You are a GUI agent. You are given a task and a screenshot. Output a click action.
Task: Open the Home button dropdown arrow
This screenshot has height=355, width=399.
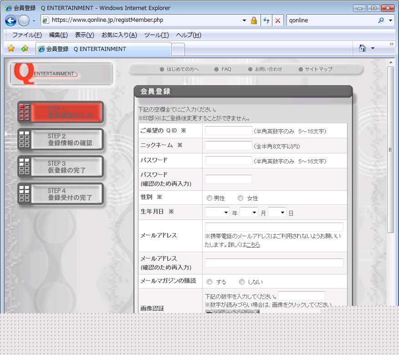click(373, 48)
